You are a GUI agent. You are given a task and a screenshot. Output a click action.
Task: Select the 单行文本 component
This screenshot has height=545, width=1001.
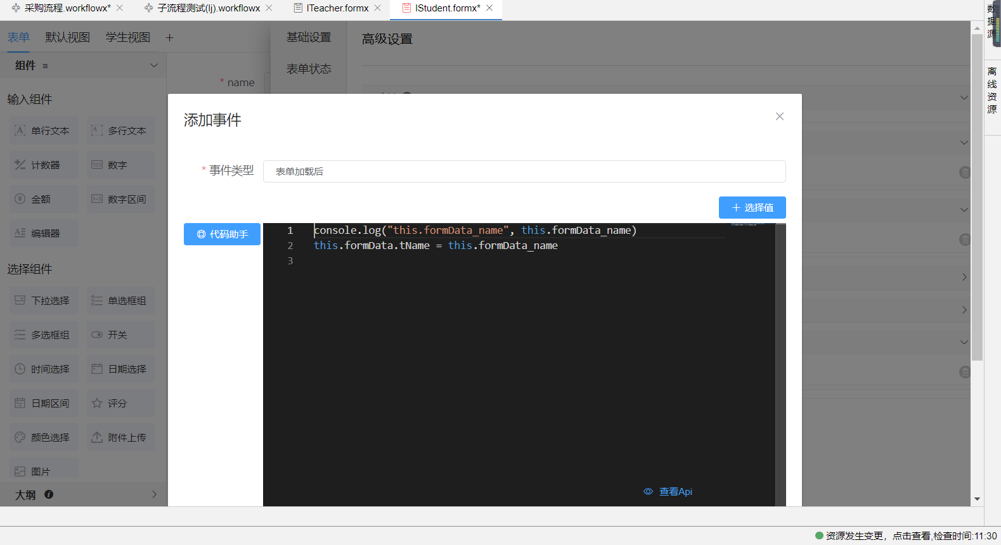[43, 131]
